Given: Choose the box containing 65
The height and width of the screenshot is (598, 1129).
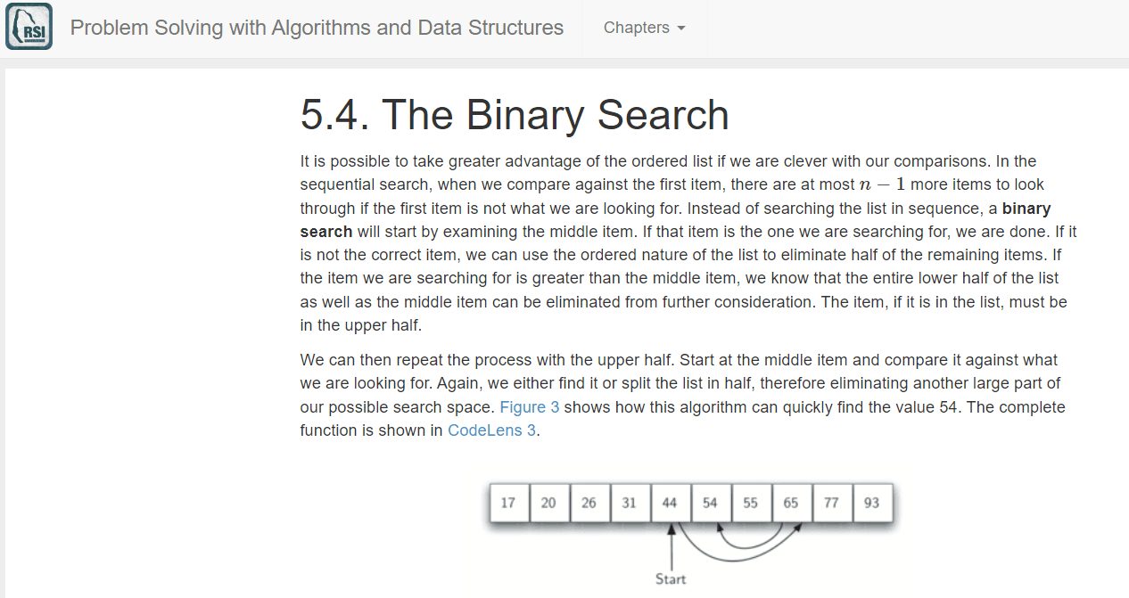Looking at the screenshot, I should 791,503.
